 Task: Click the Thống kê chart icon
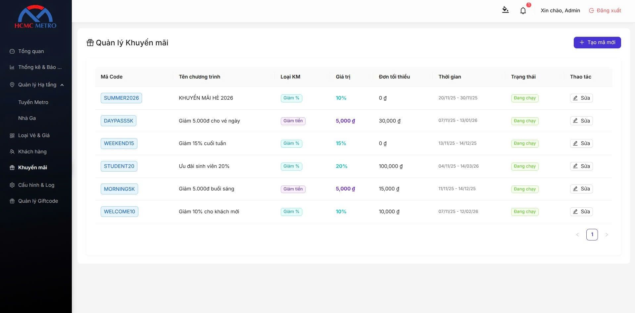12,67
